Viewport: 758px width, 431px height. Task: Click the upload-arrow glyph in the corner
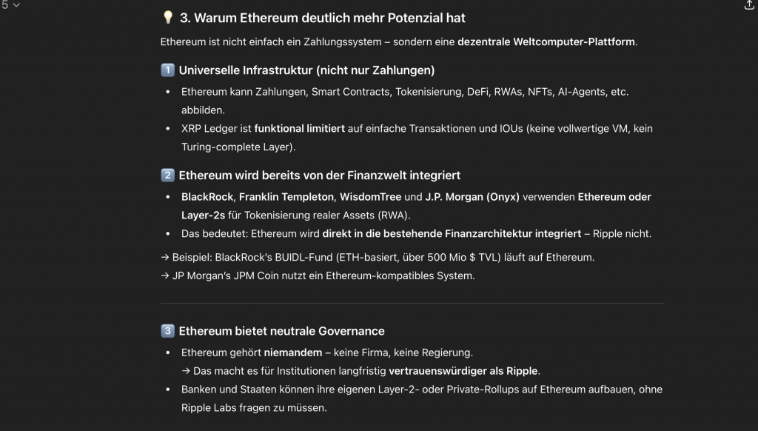click(748, 7)
